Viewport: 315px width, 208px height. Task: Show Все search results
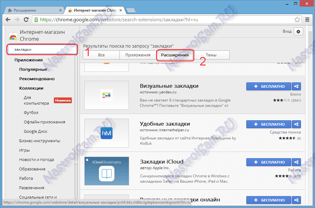pos(101,55)
